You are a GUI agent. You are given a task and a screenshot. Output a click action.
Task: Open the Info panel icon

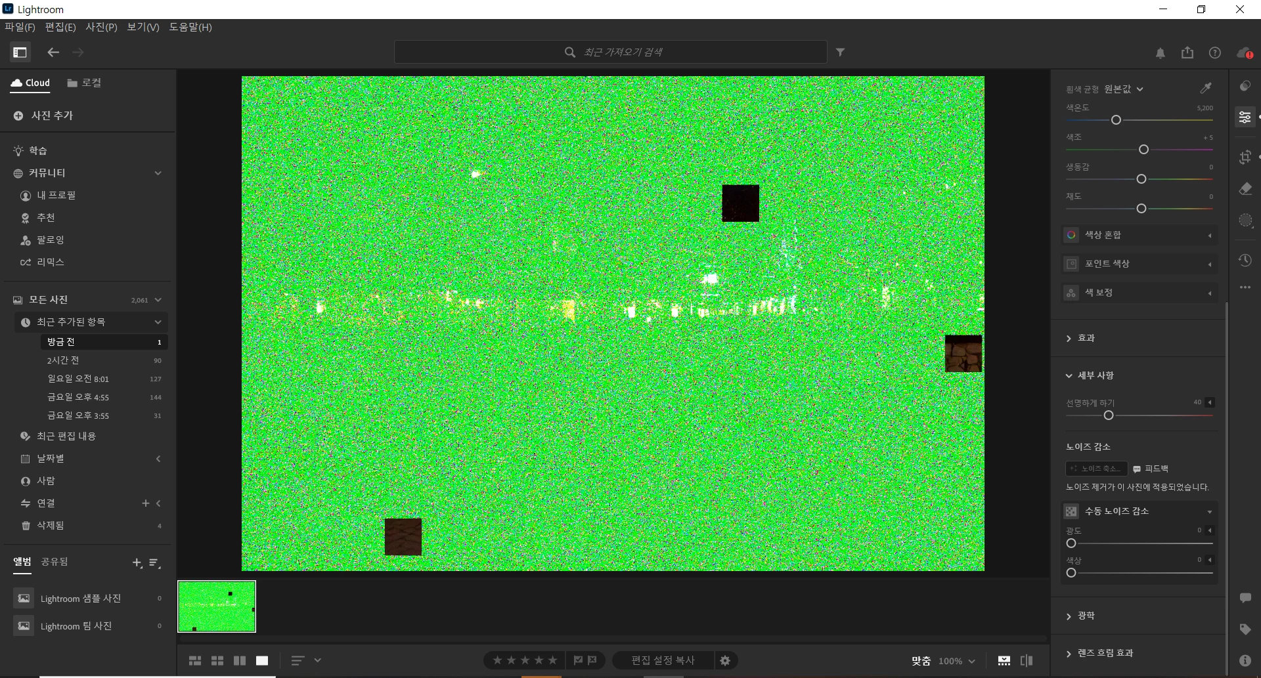point(1245,661)
